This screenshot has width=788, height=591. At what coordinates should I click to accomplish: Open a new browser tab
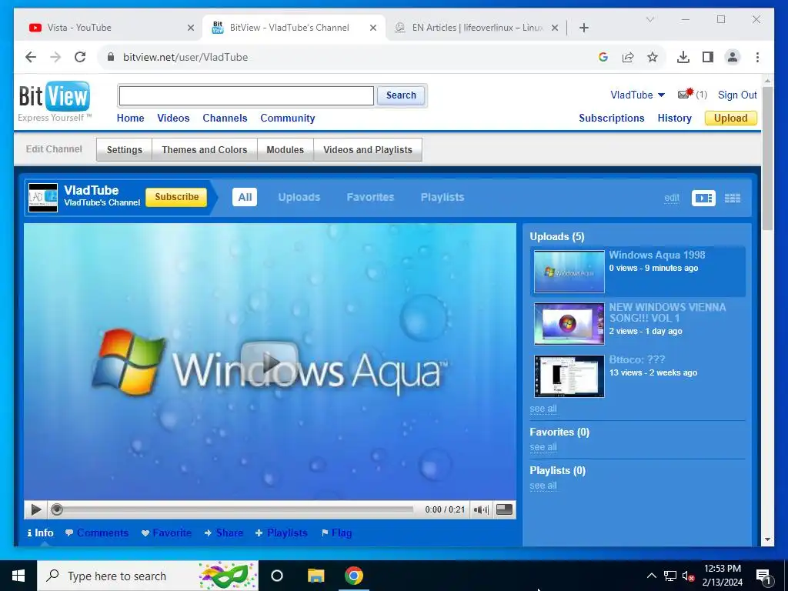tap(583, 28)
